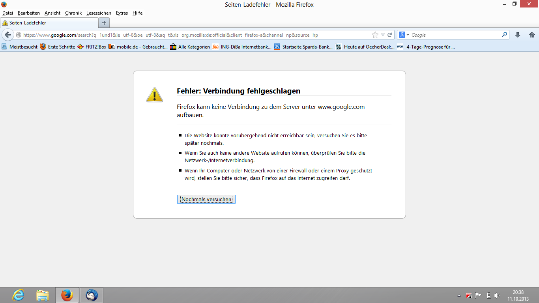
Task: Show hidden system tray icons
Action: [x=459, y=296]
